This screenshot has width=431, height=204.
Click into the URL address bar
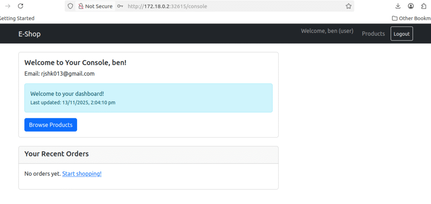[231, 6]
